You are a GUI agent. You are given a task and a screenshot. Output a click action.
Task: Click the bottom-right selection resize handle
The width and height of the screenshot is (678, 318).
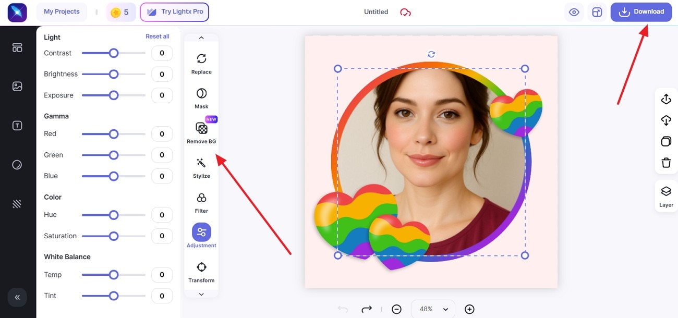pos(525,255)
